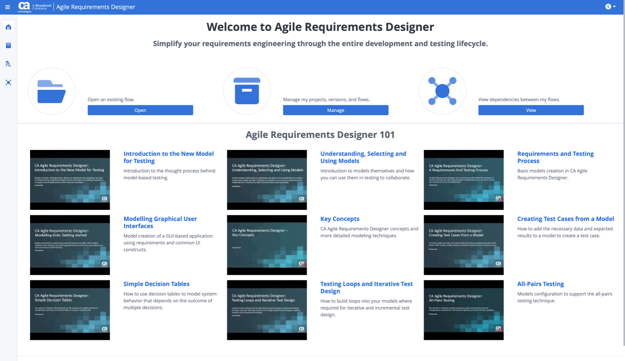The image size is (625, 361).
Task: Click View to see dependencies between flows
Action: 531,110
